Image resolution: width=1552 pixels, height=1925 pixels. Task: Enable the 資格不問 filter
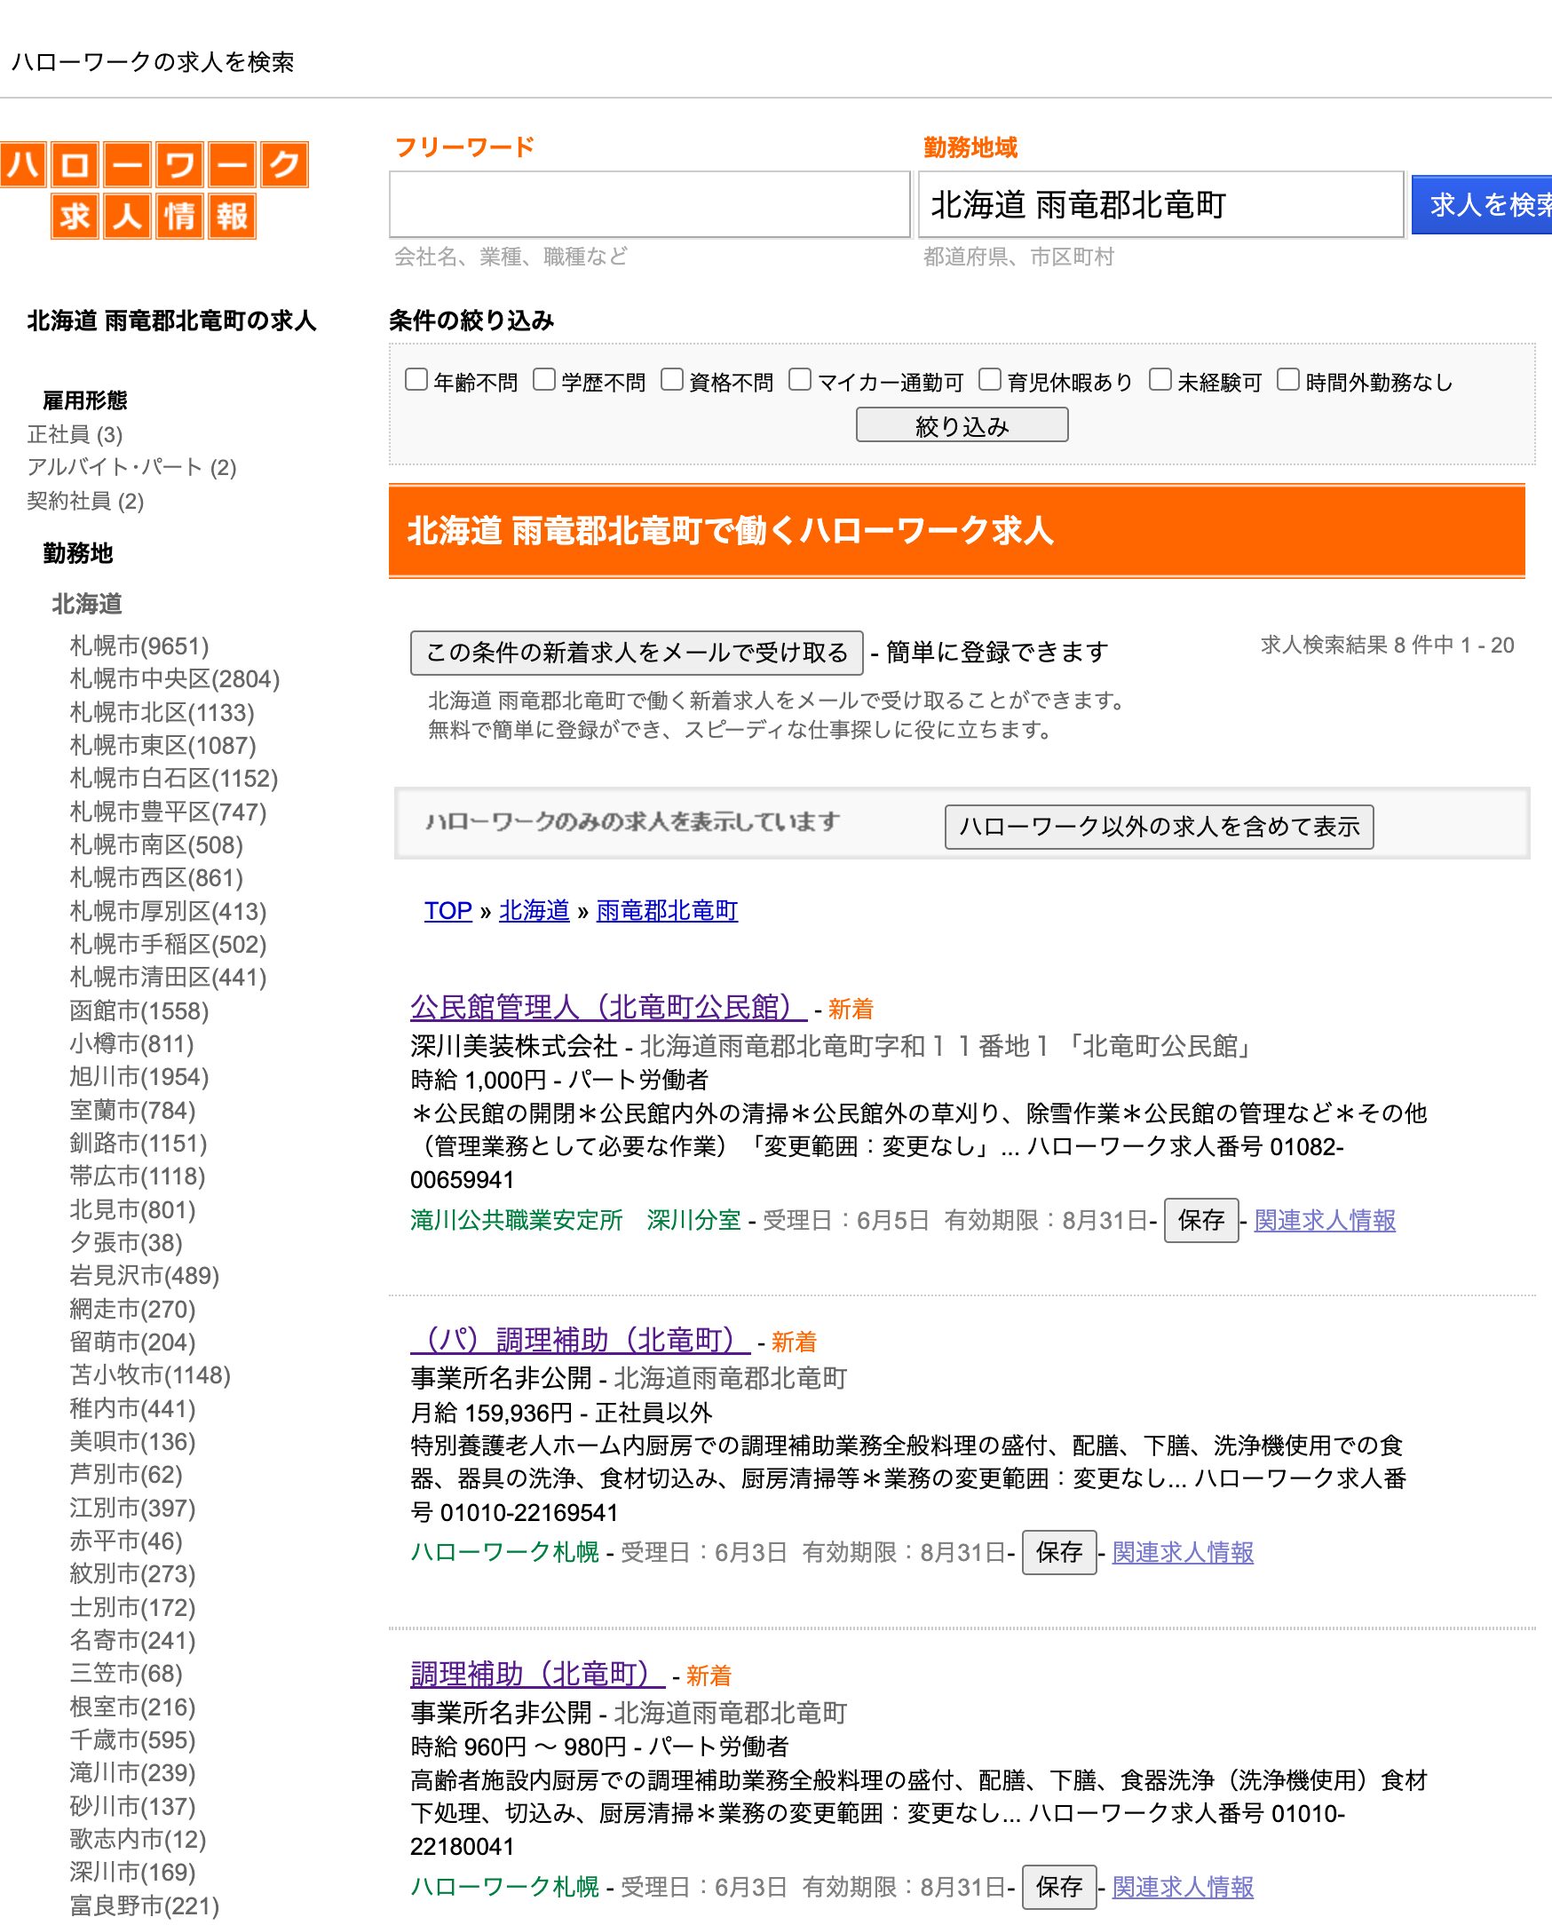(672, 381)
